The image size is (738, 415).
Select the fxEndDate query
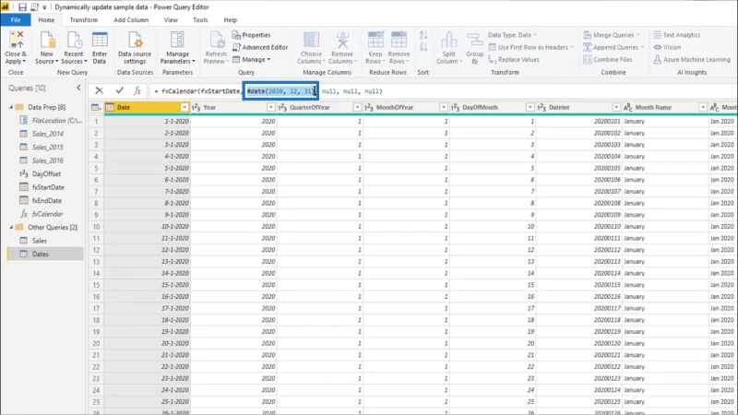[47, 200]
